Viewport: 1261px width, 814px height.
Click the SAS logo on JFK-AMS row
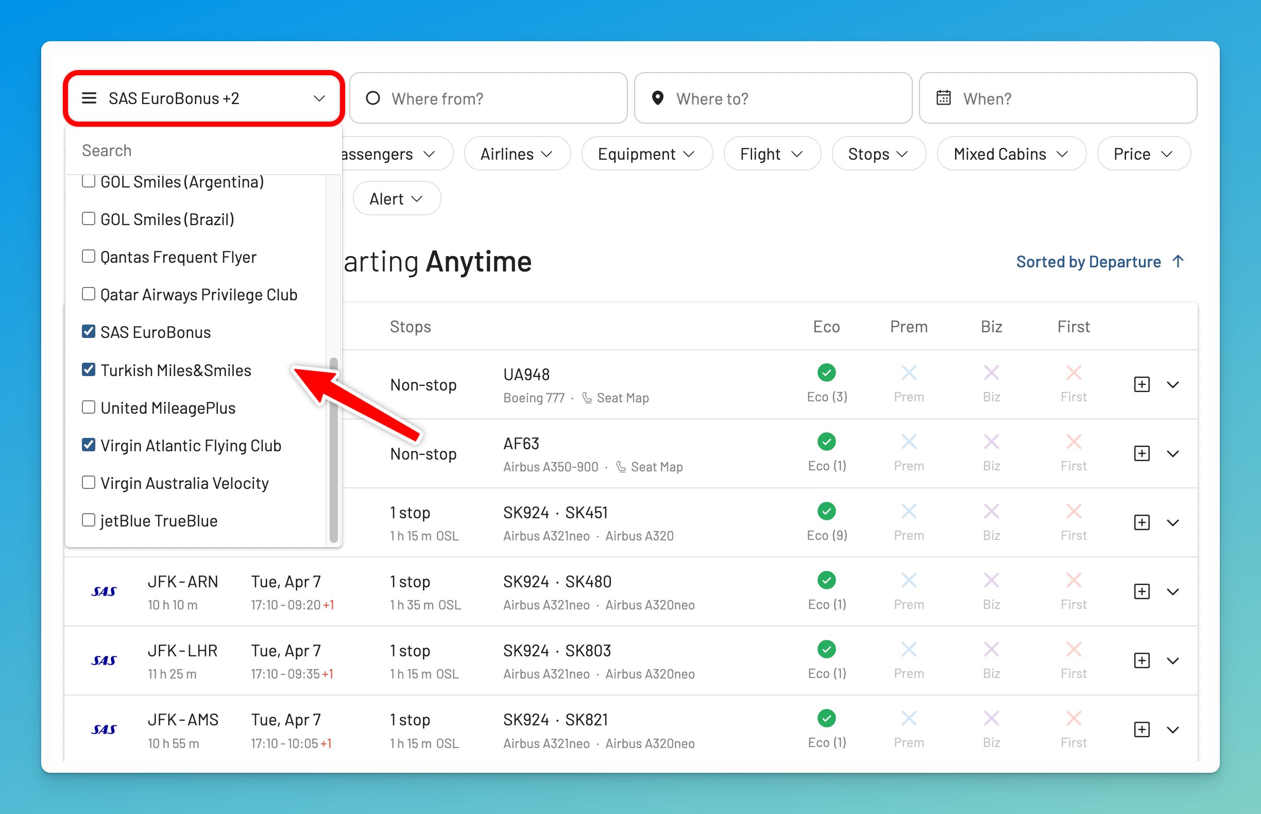pos(104,730)
